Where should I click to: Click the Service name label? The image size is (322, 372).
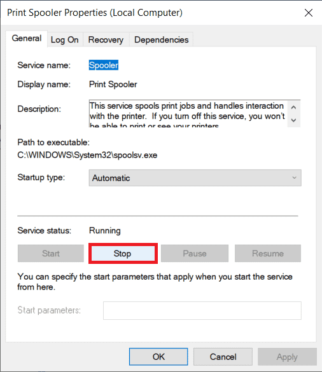(x=44, y=65)
